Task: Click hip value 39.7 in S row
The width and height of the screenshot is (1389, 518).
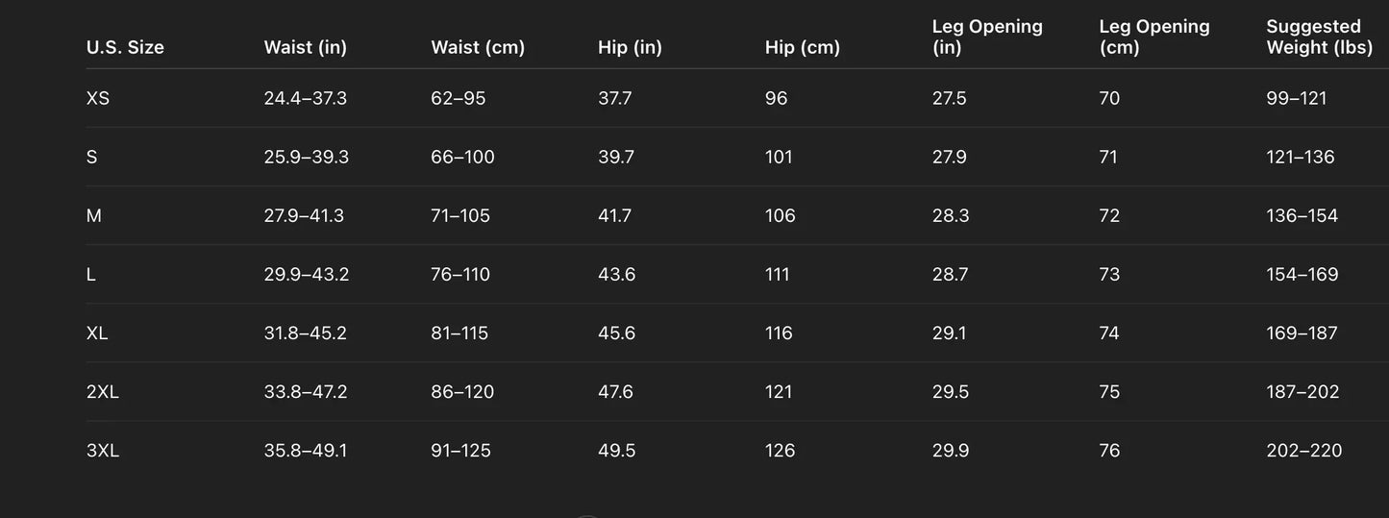Action: point(616,157)
